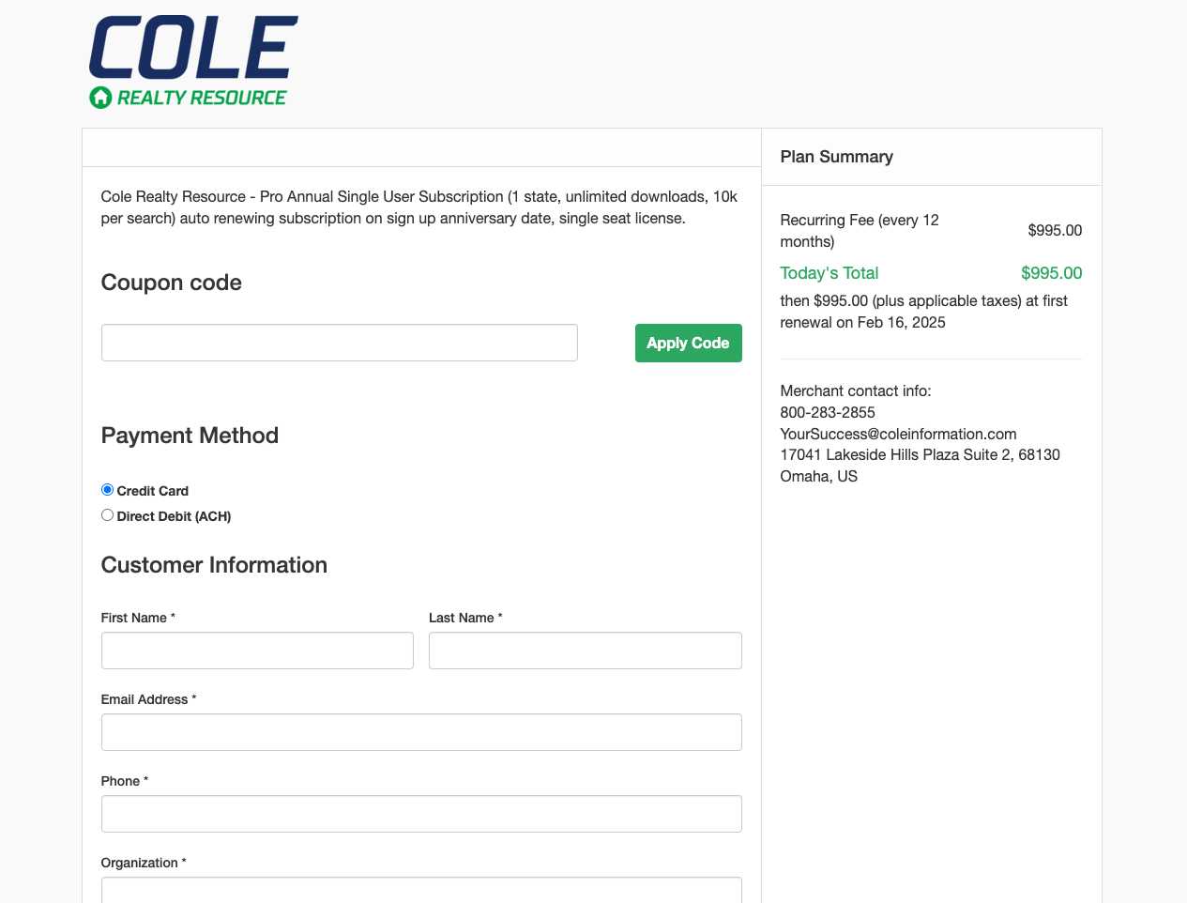This screenshot has height=903, width=1187.
Task: Click the green house icon in logo
Action: click(100, 98)
